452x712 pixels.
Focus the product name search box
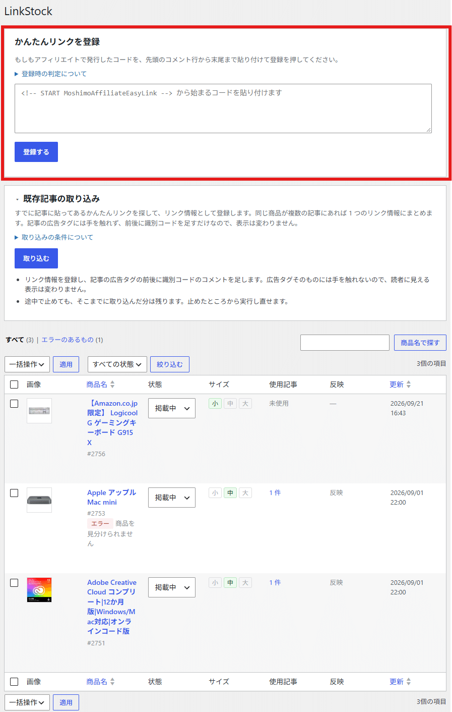pyautogui.click(x=345, y=343)
